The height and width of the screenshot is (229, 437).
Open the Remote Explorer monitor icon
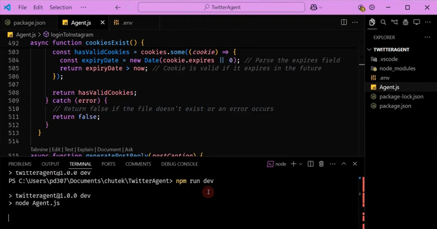click(417, 22)
